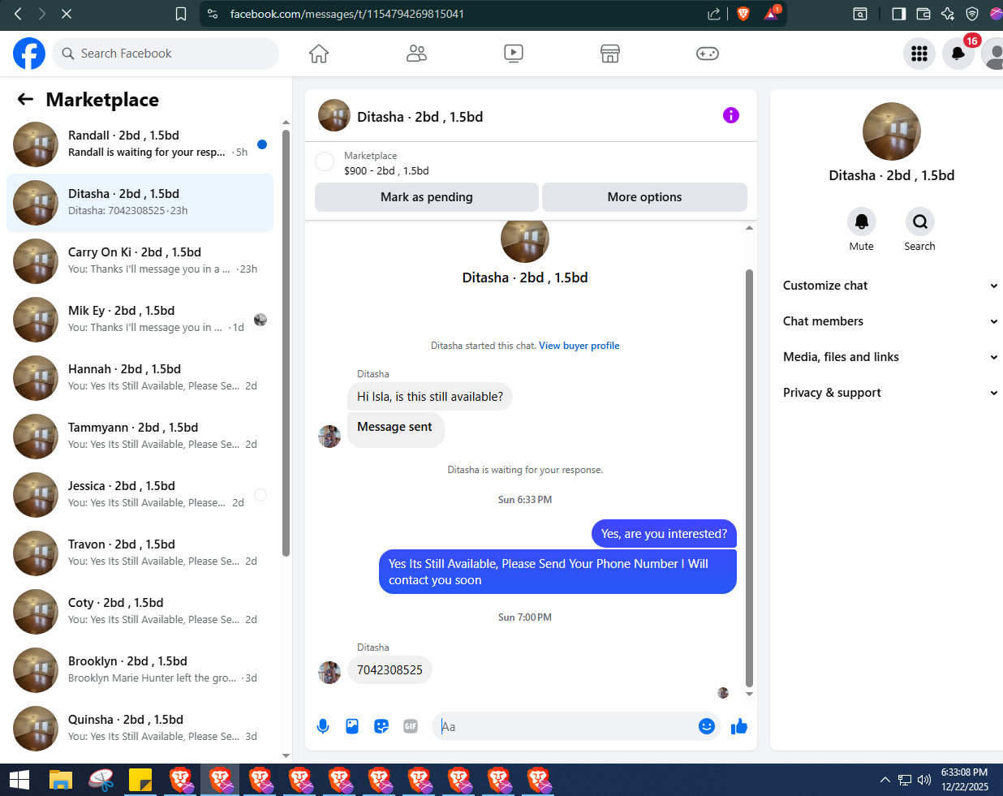Show hidden system tray icons
This screenshot has width=1003, height=796.
(885, 780)
